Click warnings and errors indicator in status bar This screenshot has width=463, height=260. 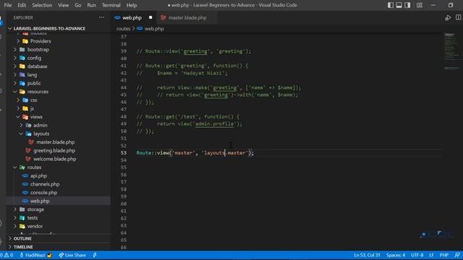pos(7,255)
